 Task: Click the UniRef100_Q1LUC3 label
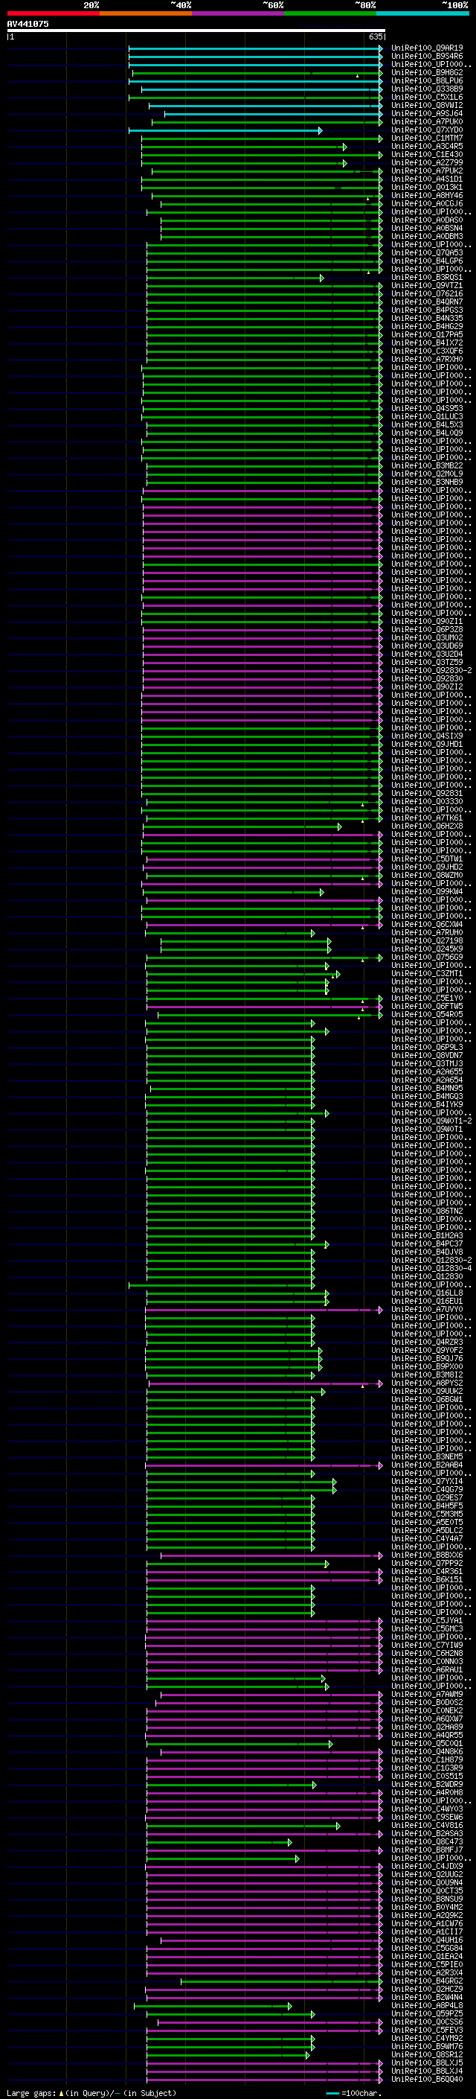(x=426, y=416)
